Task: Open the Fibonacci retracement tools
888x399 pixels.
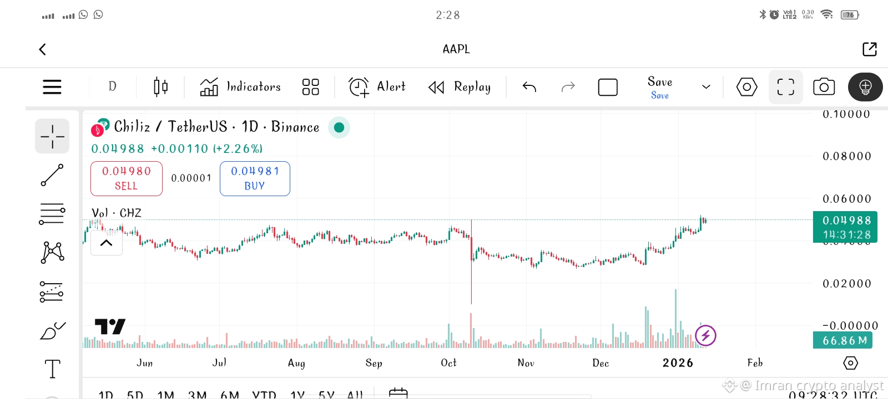Action: point(52,214)
